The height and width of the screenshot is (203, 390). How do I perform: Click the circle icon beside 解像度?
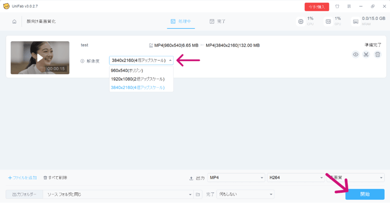(x=82, y=61)
